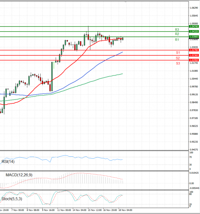The image size is (200, 214).
Task: Click the 0.99780 price axis value
Action: (x=194, y=87)
